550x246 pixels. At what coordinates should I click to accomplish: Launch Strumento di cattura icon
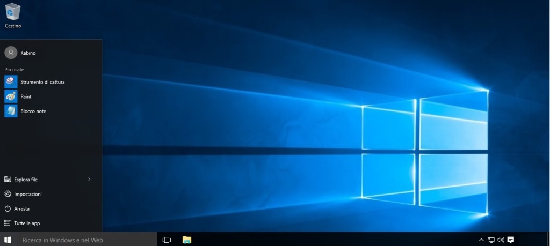click(x=11, y=82)
